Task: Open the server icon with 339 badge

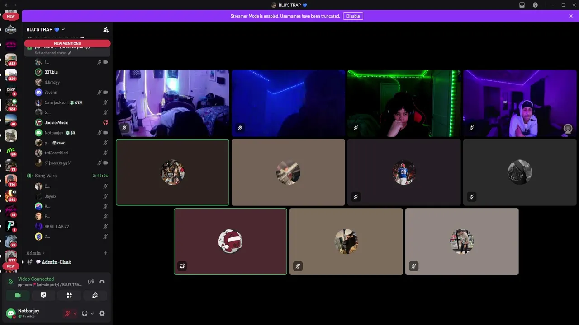Action: [x=11, y=74]
